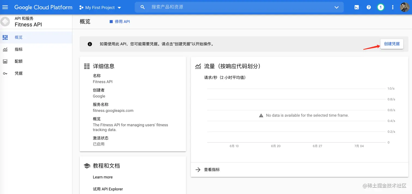Click the 教程和文档 graduation cap icon

click(87, 166)
